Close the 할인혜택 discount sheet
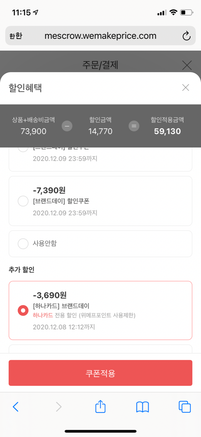The image size is (201, 437). click(x=186, y=88)
